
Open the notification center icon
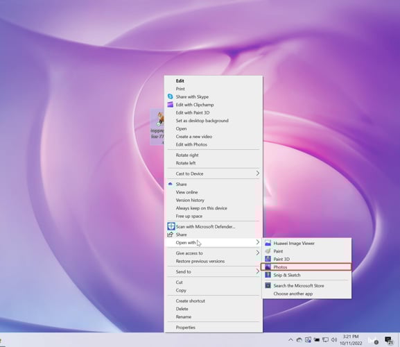pos(388,340)
